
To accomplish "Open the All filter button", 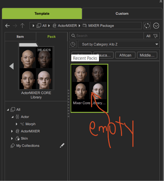I will 149,36.
